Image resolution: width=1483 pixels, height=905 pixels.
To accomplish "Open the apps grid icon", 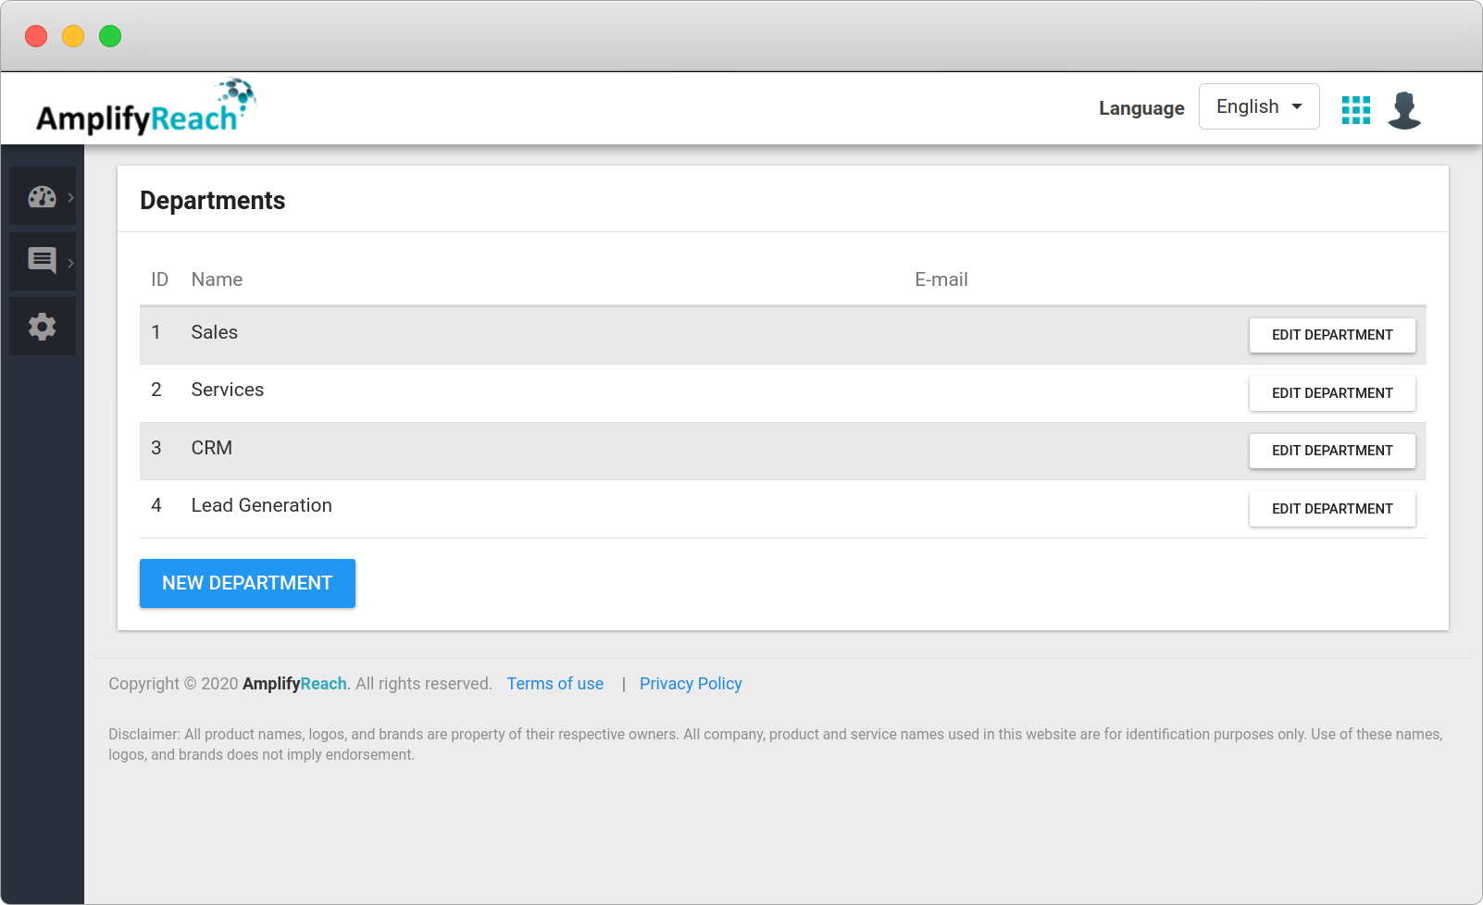I will [1355, 110].
